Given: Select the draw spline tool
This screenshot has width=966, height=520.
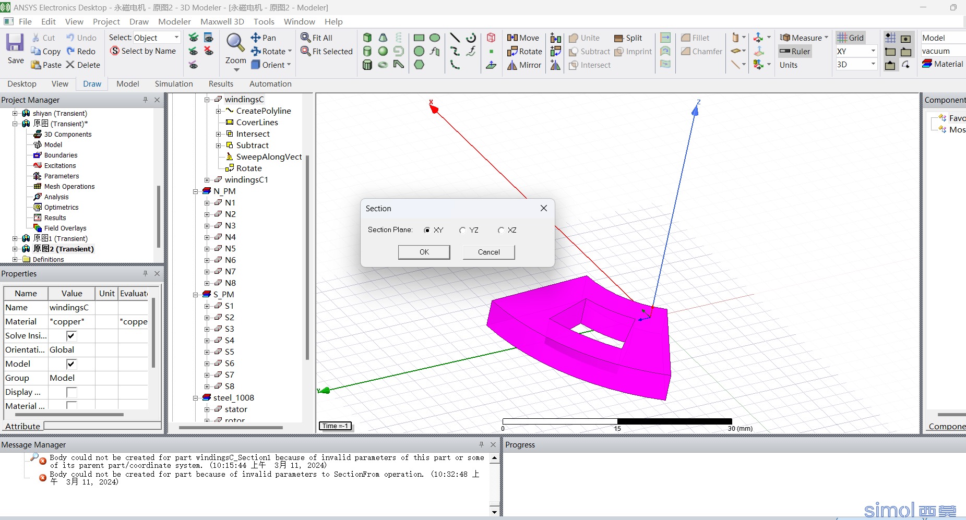Looking at the screenshot, I should pos(455,51).
